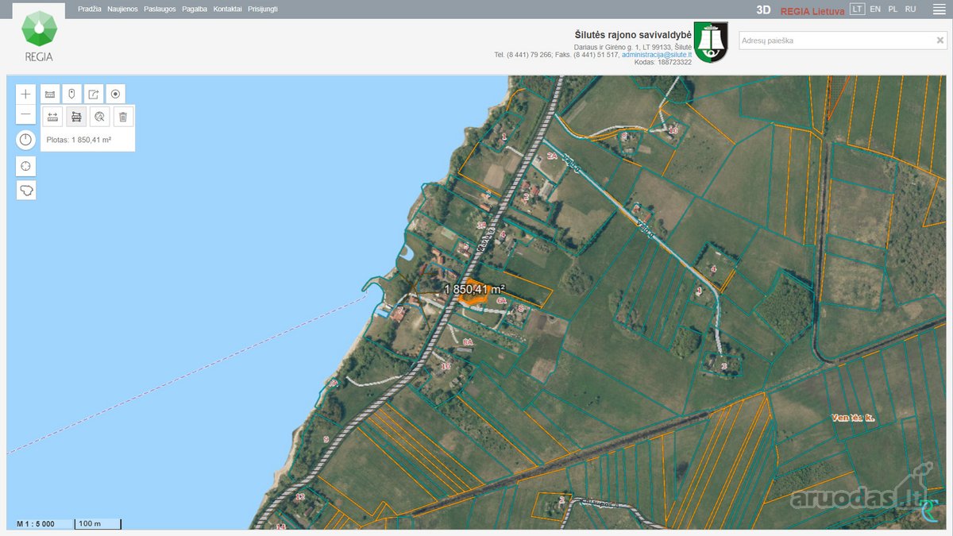Click the 1 850,41 m² label on map

click(x=475, y=289)
